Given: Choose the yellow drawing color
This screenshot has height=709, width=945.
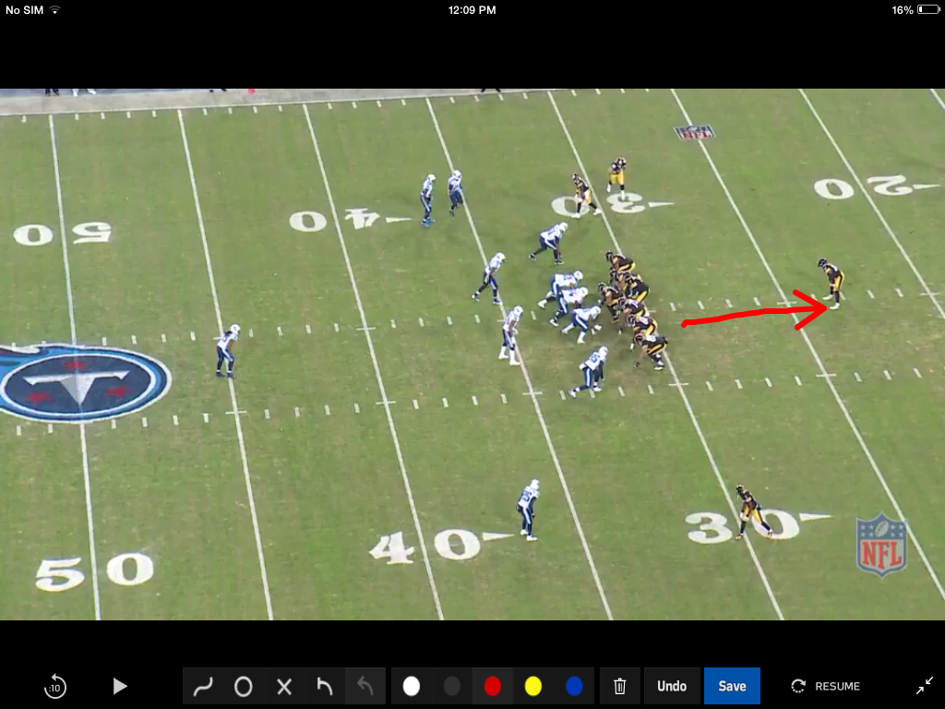Looking at the screenshot, I should tap(532, 686).
